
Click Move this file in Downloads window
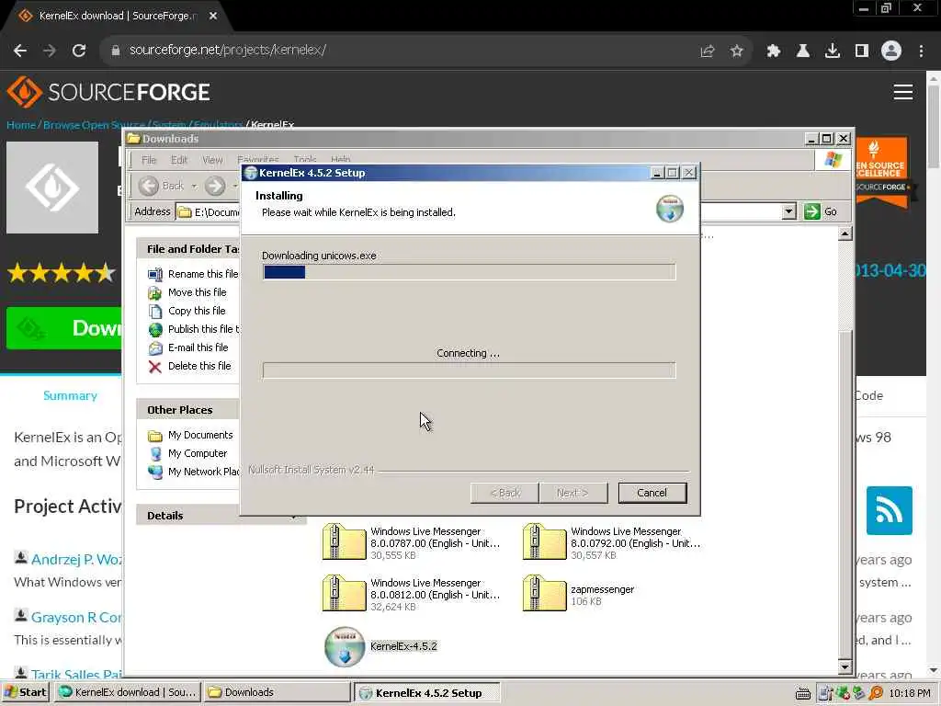(197, 292)
